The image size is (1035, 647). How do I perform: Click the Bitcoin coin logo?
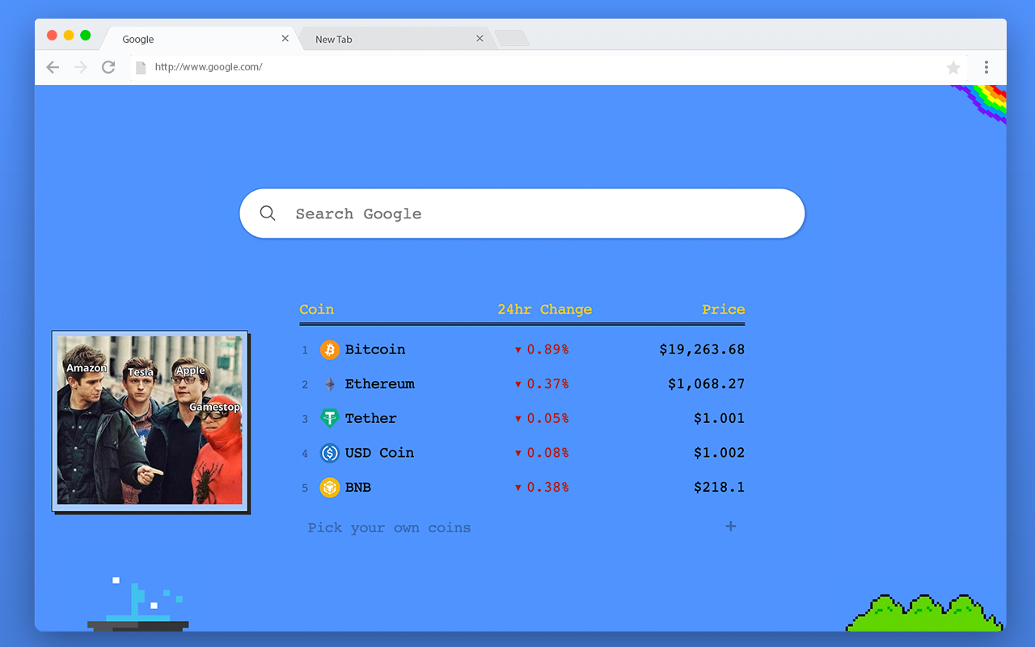330,349
